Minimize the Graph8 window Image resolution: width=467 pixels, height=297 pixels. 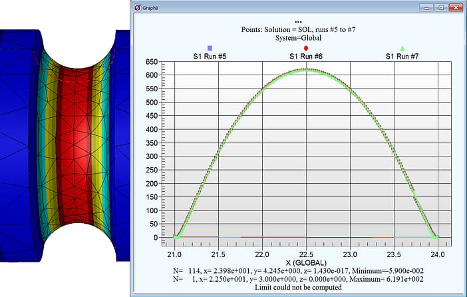(x=426, y=8)
